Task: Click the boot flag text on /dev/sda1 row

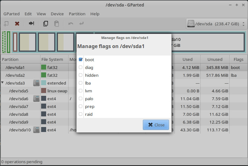Action: [235, 67]
